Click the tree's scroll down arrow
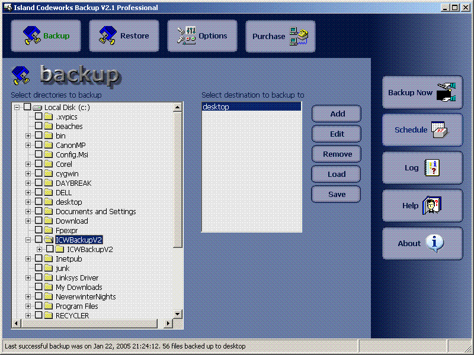The height and width of the screenshot is (355, 474). point(178,314)
